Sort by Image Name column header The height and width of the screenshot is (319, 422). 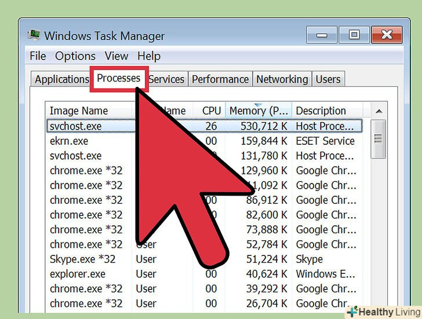tap(89, 111)
